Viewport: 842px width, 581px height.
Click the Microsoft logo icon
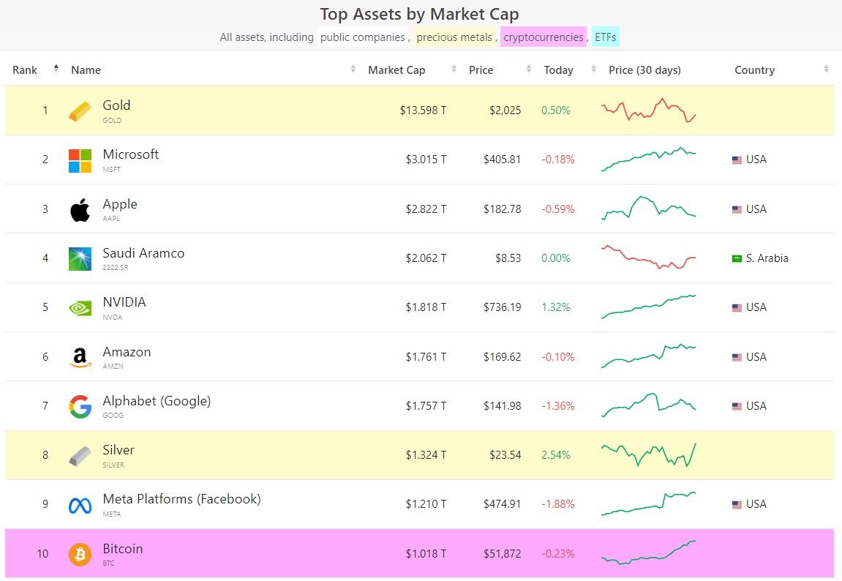(80, 160)
